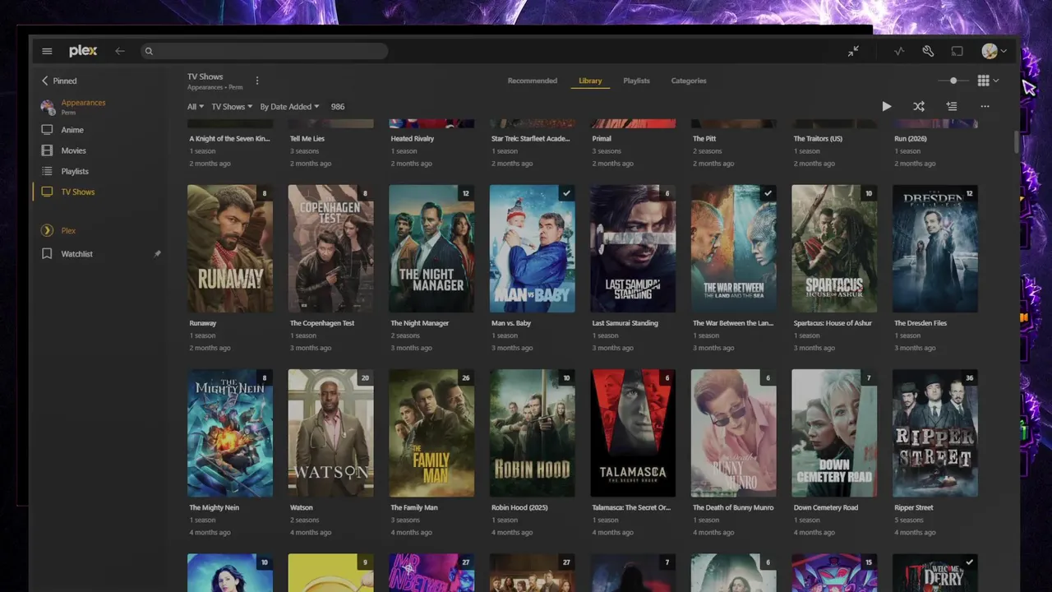Click the A Knight of the Seven Kingdoms title
Image resolution: width=1052 pixels, height=592 pixels.
click(x=229, y=139)
